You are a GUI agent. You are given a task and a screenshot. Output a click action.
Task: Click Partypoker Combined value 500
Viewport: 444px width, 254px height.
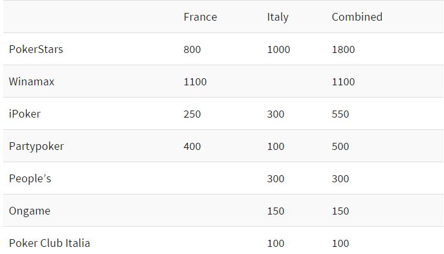[340, 147]
